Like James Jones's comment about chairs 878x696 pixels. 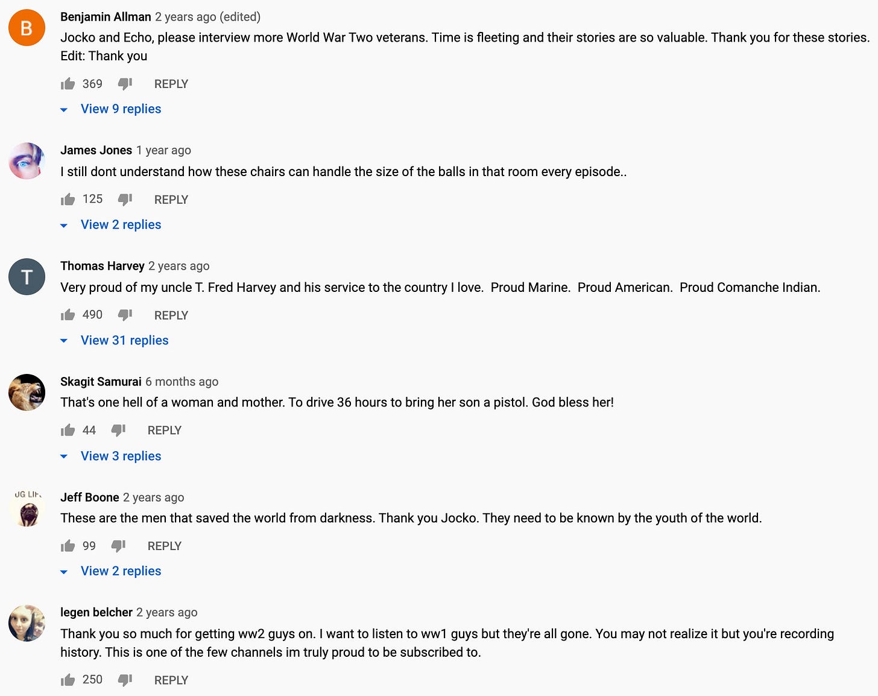pos(68,200)
